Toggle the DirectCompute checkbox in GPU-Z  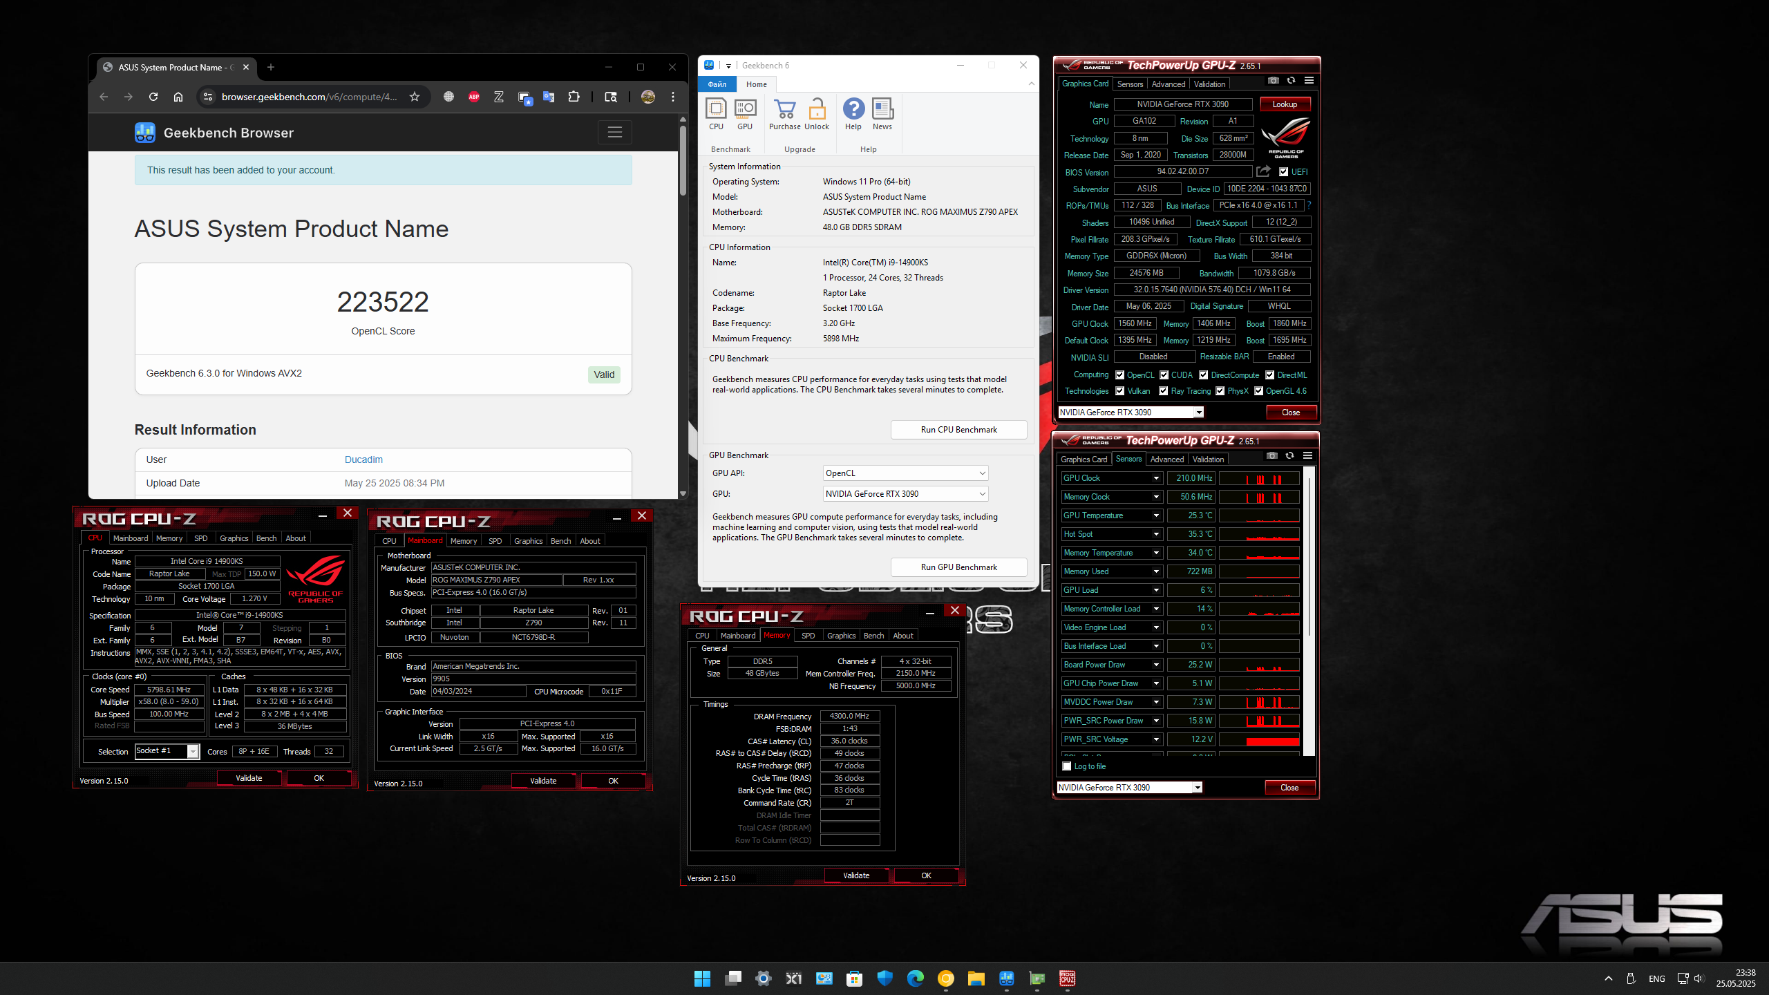(x=1204, y=375)
